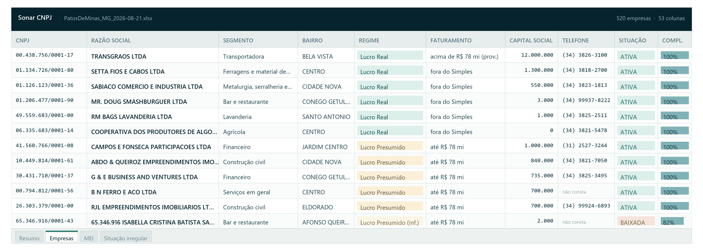Click the SEGMENTO column header

pyautogui.click(x=258, y=40)
